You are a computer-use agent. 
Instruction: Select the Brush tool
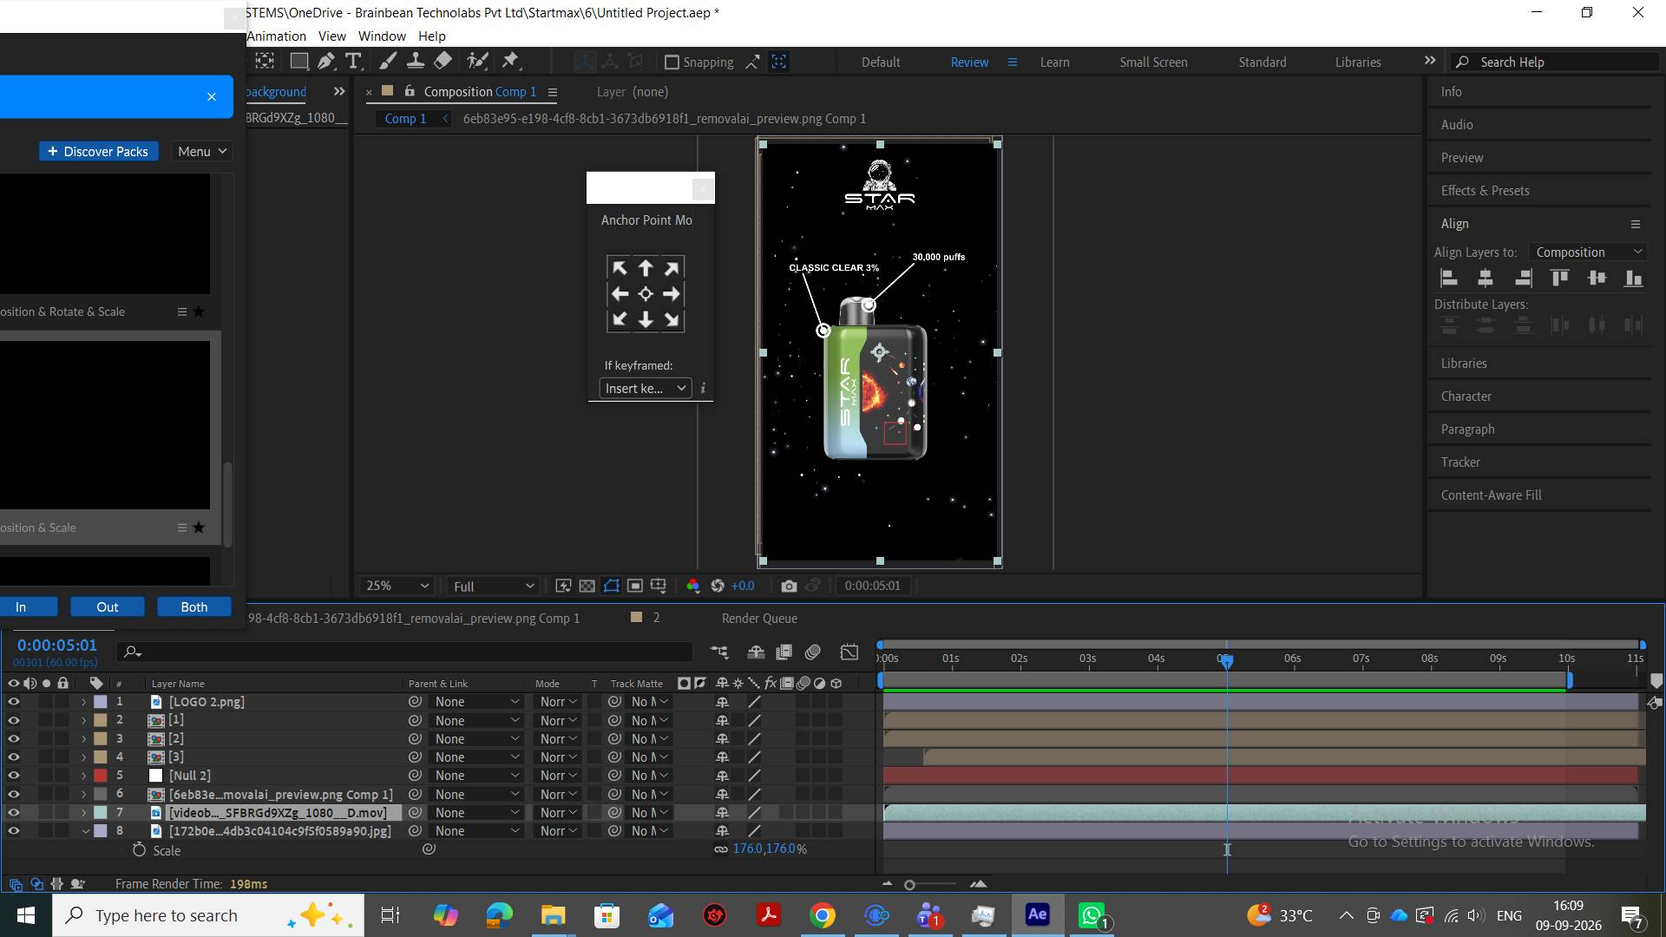[388, 61]
